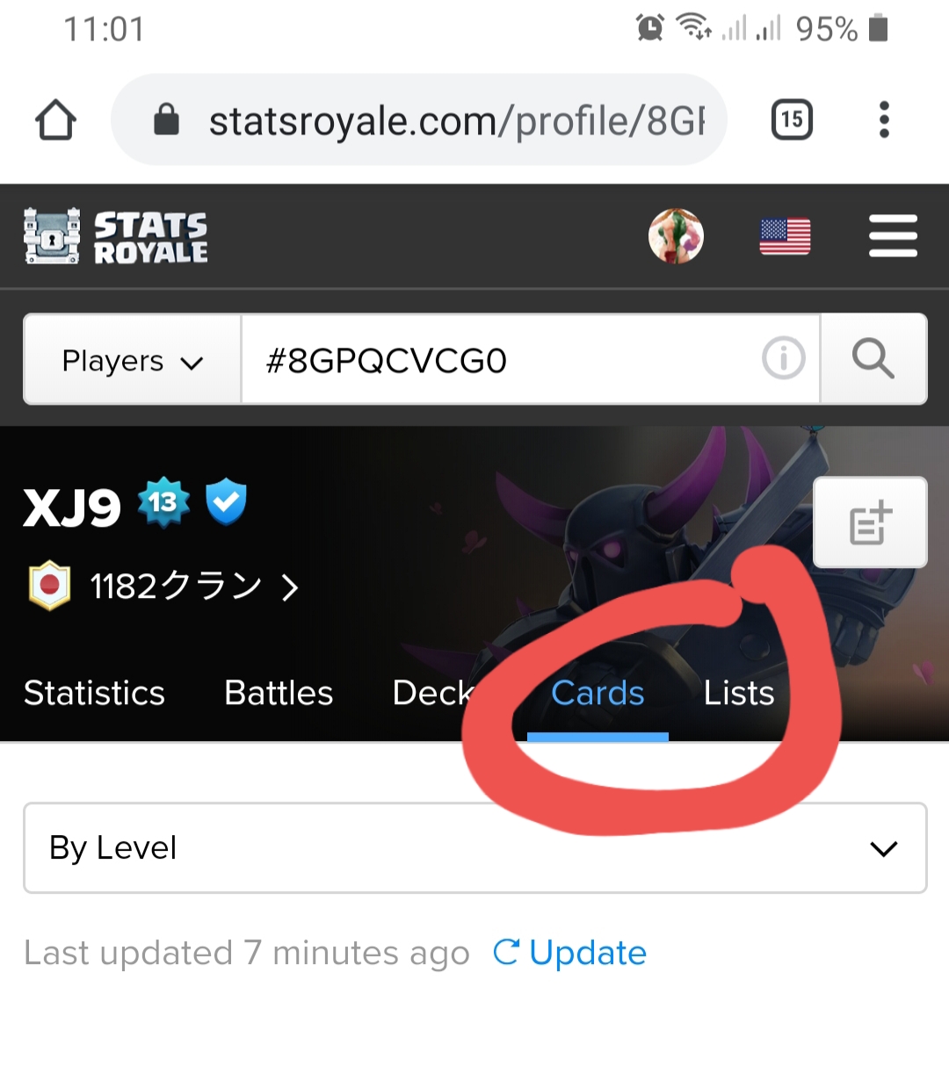This screenshot has height=1073, width=949.
Task: Tap the add-to-list button beside profile
Action: pos(870,522)
